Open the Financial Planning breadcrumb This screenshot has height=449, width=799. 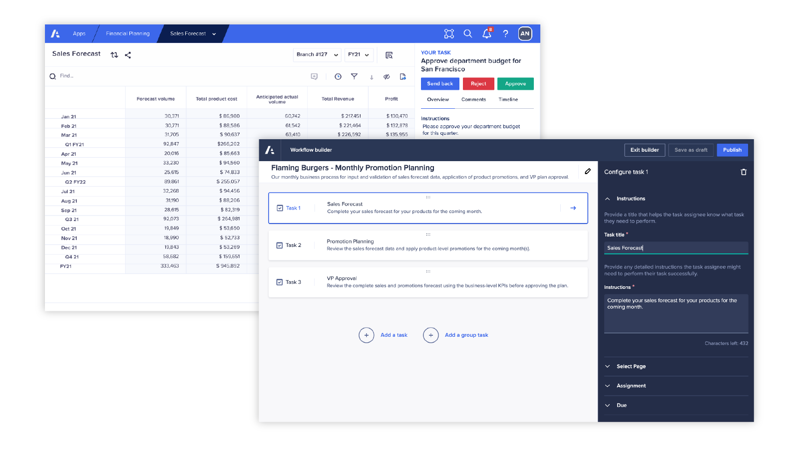tap(128, 33)
